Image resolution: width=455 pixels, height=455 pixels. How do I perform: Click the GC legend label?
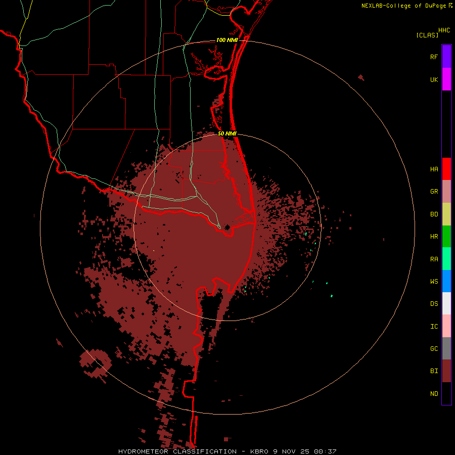434,349
